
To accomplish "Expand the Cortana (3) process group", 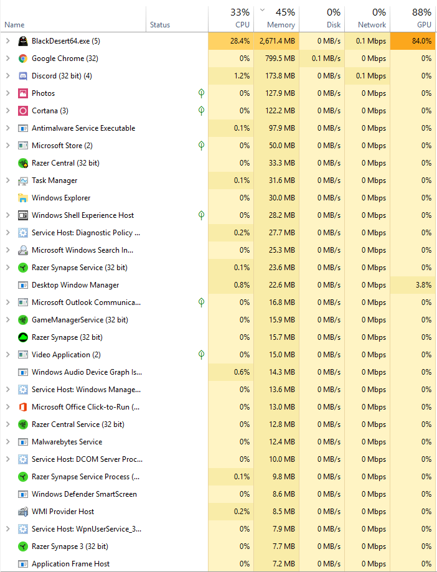I will pos(7,111).
